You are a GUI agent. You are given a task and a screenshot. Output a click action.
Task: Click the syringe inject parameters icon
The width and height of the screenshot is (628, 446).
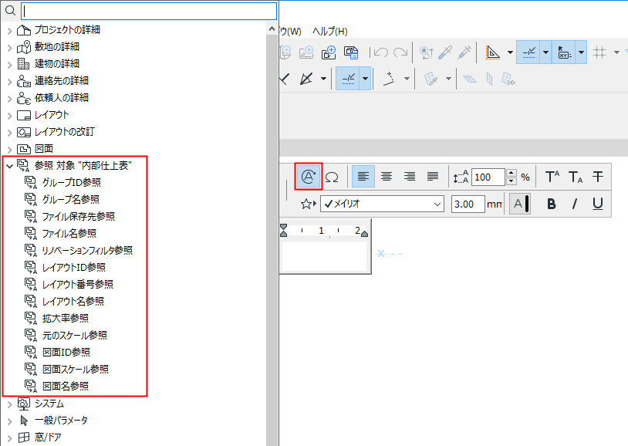click(464, 52)
